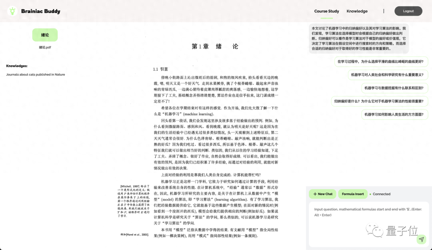Click the plus icon on New Chat
432x250 pixels.
click(x=315, y=194)
